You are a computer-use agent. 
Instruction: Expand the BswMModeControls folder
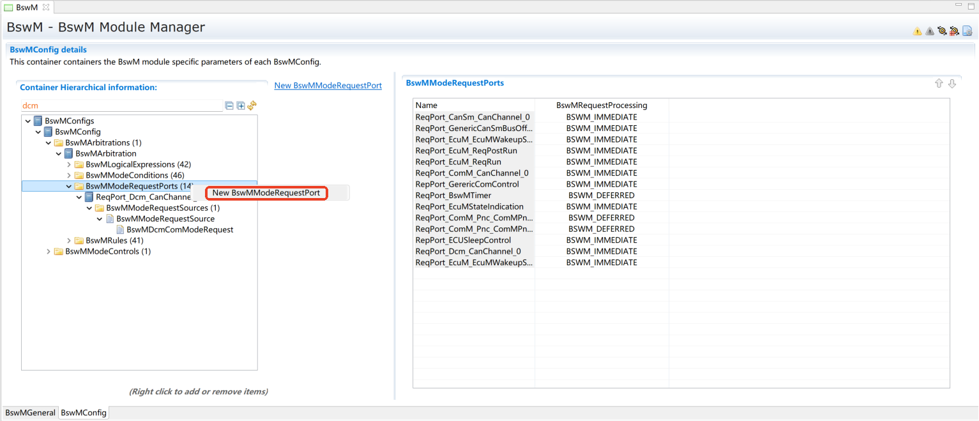click(x=49, y=252)
